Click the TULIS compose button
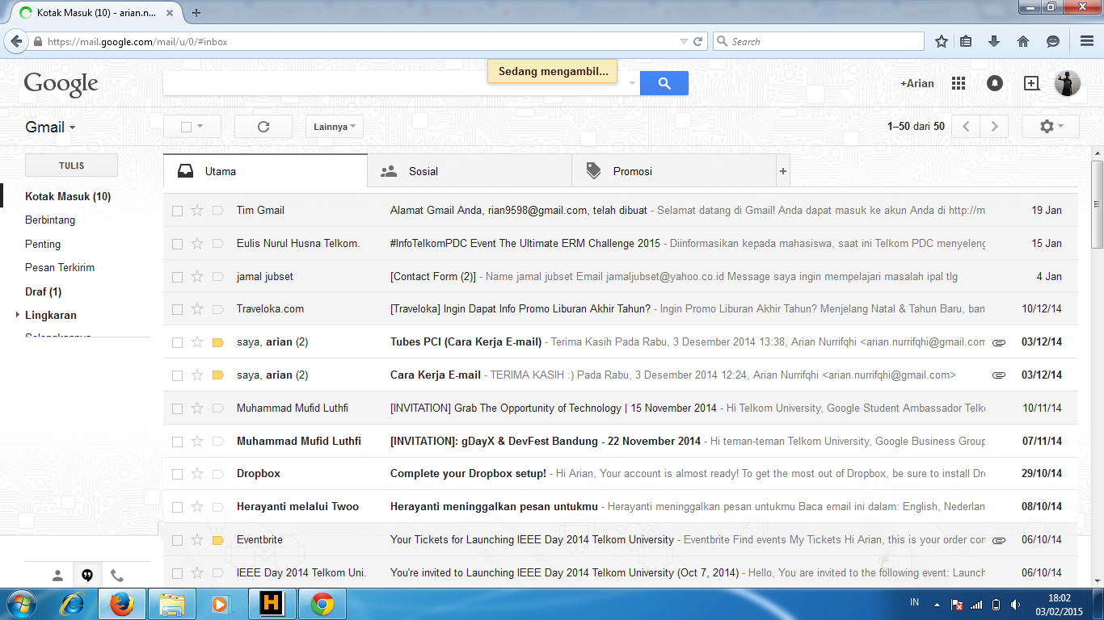The width and height of the screenshot is (1104, 620). point(72,165)
